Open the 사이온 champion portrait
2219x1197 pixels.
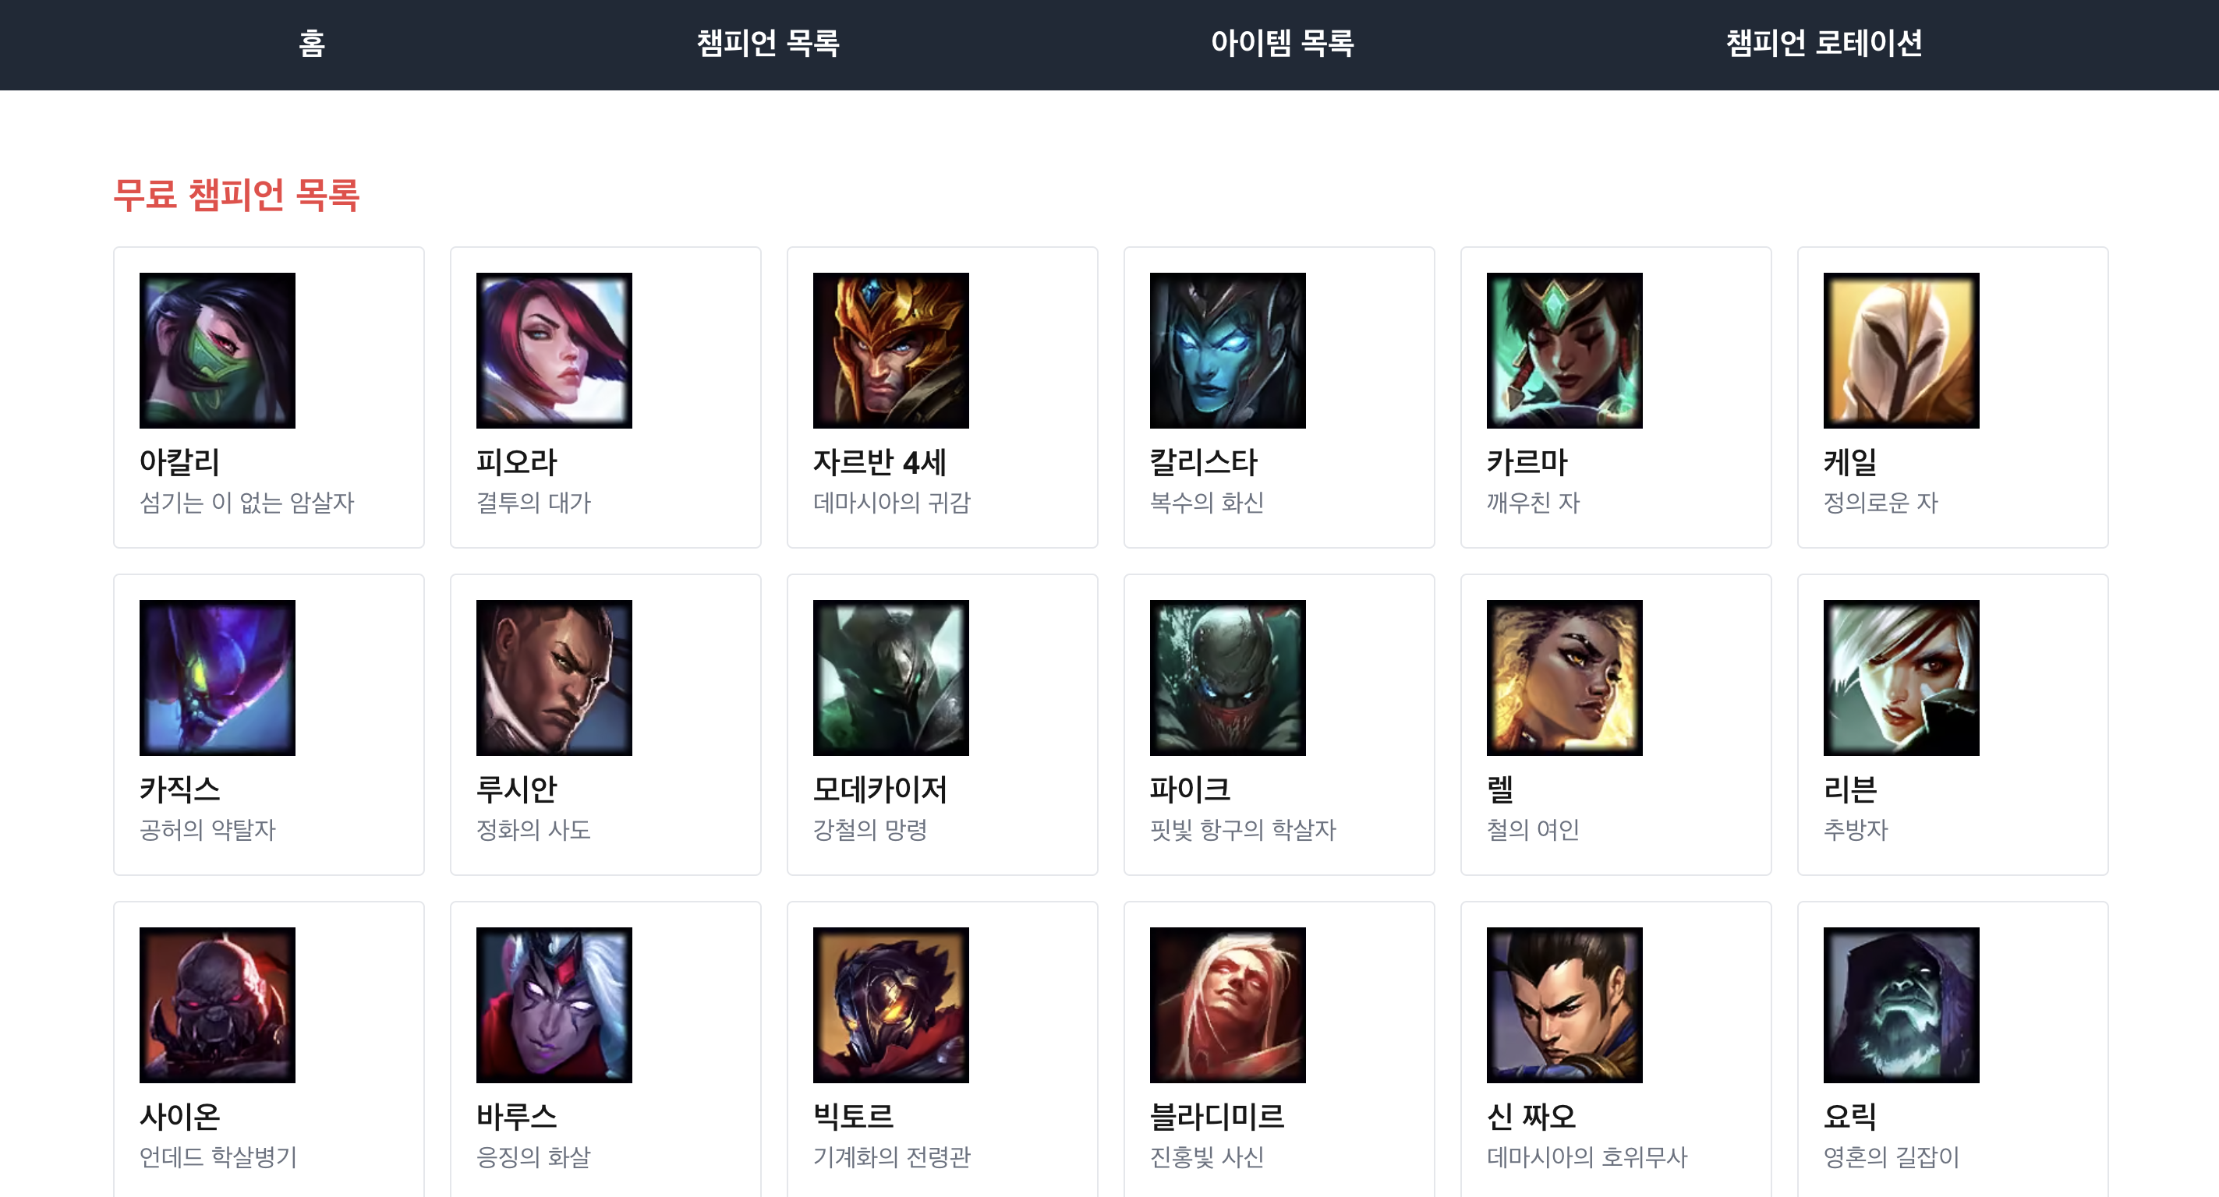217,1005
